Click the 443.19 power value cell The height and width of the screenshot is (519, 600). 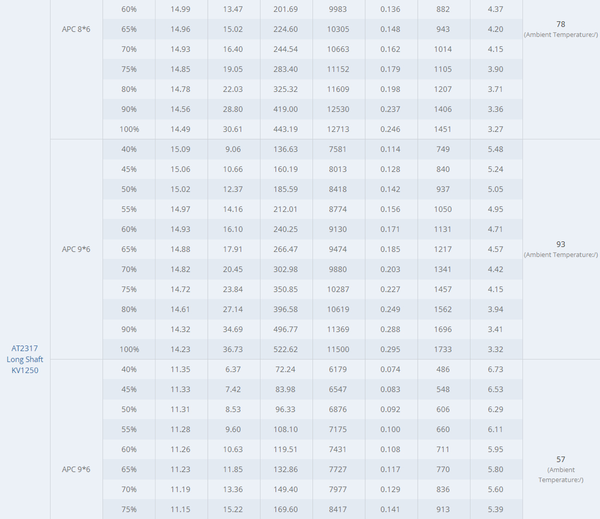(285, 129)
